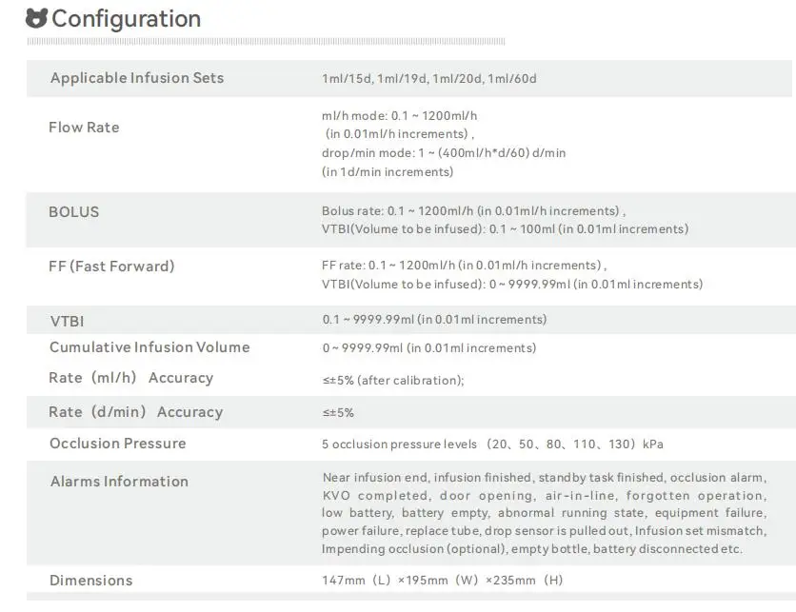The image size is (796, 612).
Task: Click the ≤±5% (after calibration) value
Action: click(x=393, y=381)
